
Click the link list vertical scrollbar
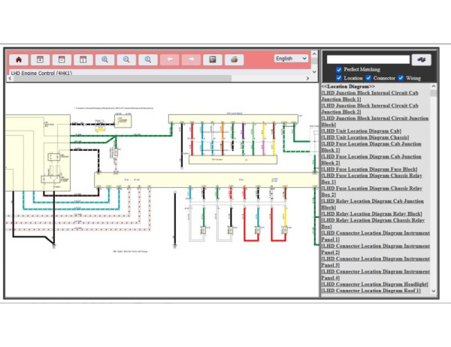pos(434,188)
